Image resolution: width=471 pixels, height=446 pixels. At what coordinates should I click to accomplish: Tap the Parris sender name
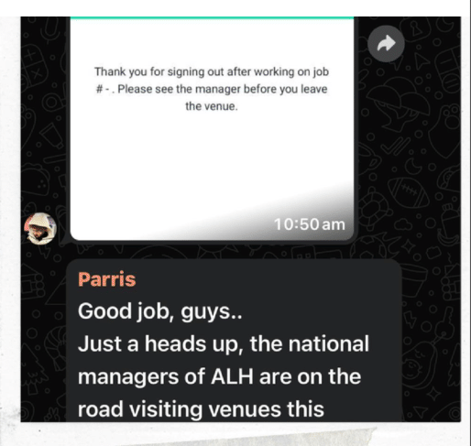pos(107,279)
